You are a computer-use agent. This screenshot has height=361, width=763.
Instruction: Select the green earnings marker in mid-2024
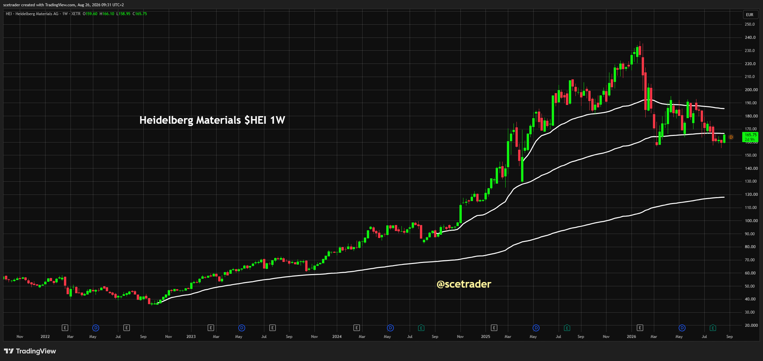tap(421, 328)
